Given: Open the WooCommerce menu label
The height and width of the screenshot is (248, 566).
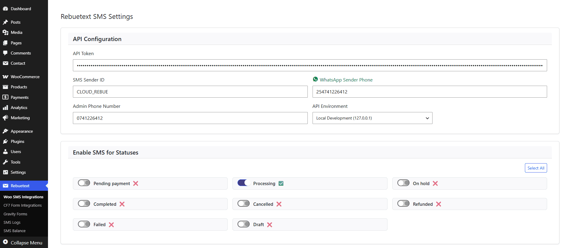Looking at the screenshot, I should [25, 77].
